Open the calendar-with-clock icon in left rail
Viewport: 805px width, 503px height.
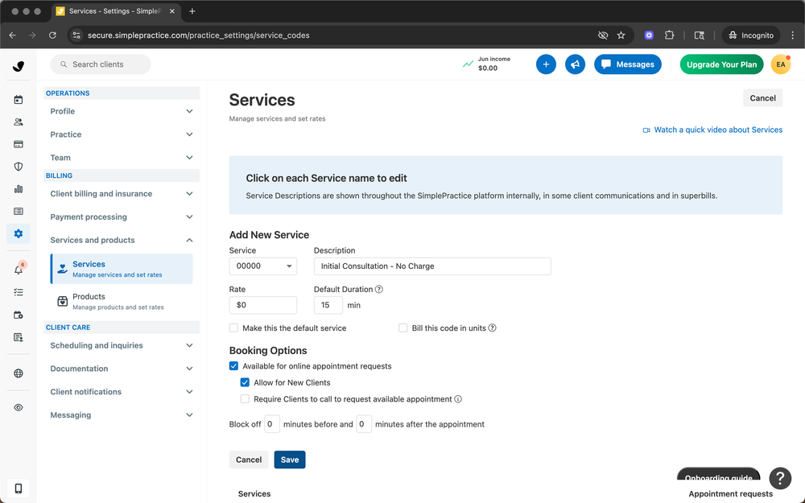(x=19, y=315)
